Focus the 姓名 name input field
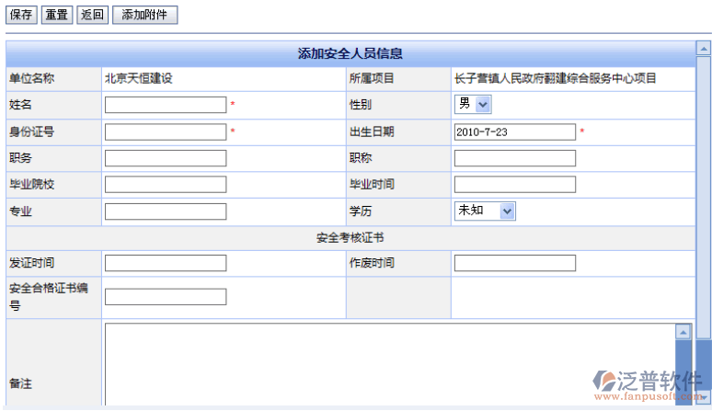Screen dimensions: 712x411 (166, 105)
